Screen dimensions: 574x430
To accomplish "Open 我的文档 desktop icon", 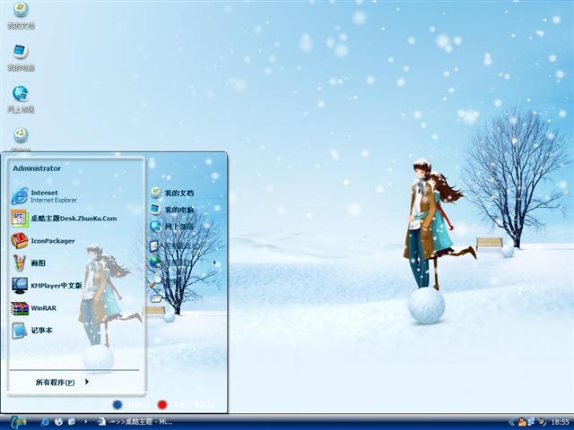I will pyautogui.click(x=21, y=15).
